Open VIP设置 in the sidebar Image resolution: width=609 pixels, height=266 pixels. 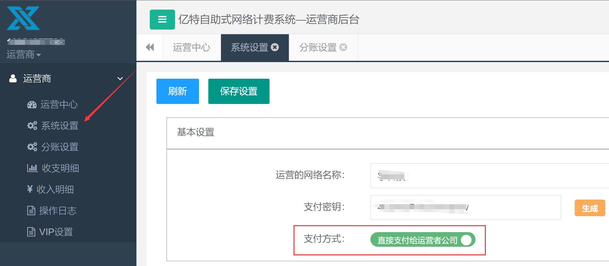coord(55,232)
